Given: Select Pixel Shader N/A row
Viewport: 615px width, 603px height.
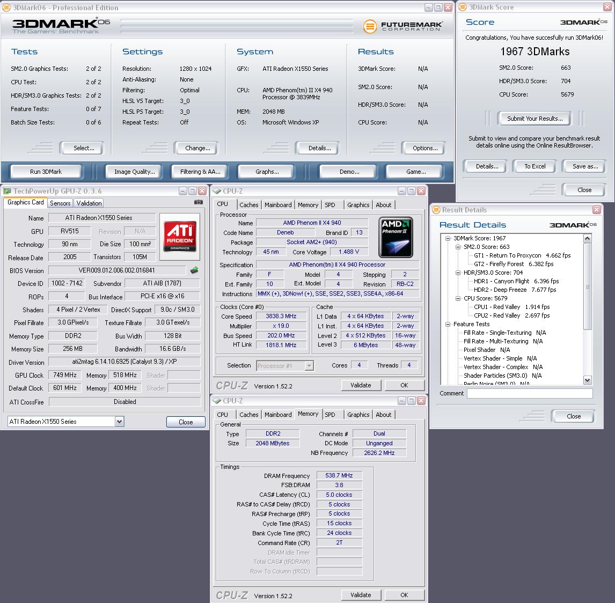Looking at the screenshot, I should [x=487, y=350].
